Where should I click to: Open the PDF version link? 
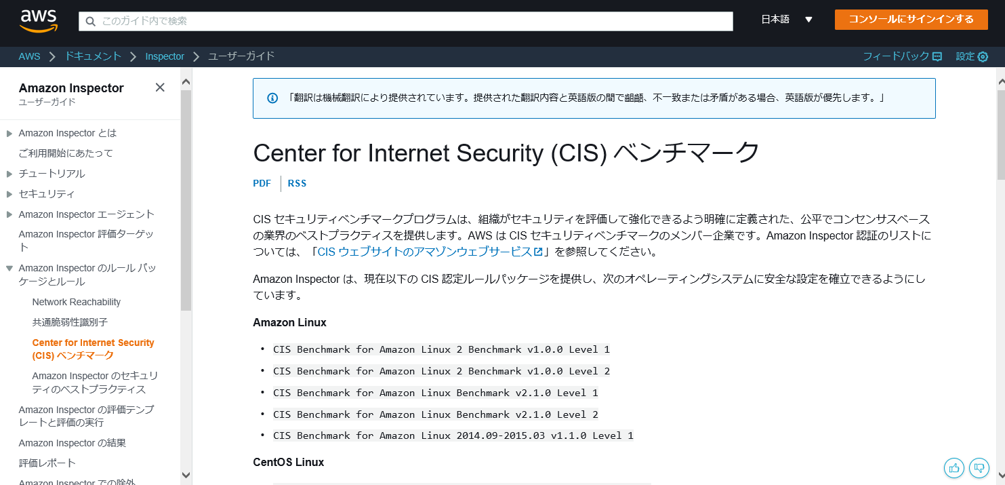pos(262,183)
